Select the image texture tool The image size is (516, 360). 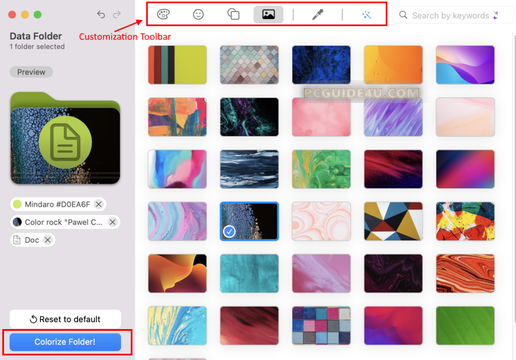click(x=268, y=15)
